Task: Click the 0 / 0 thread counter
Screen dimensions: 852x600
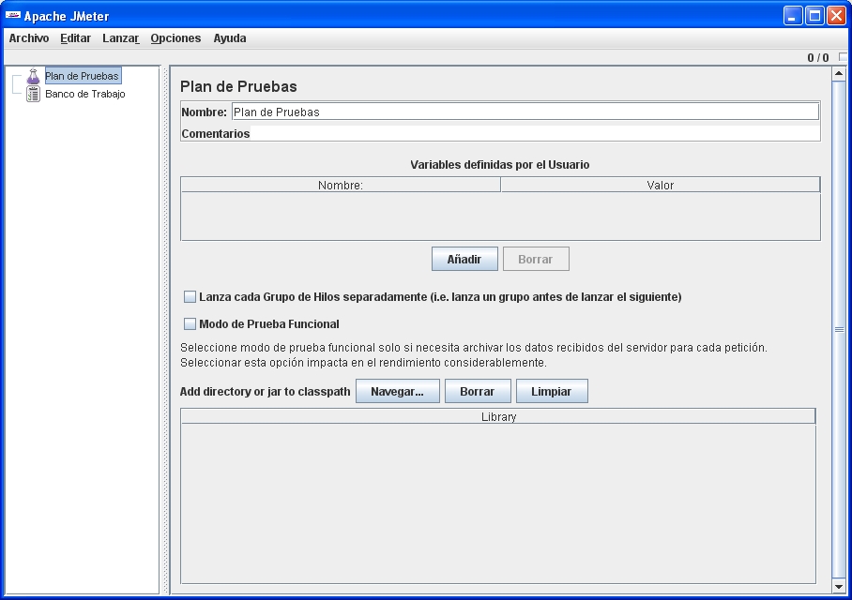Action: point(818,57)
